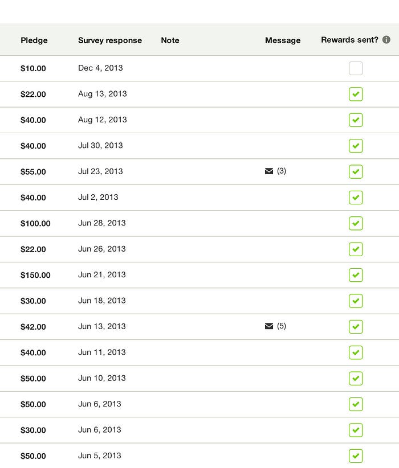Click the (5) message count on the Jun 13 row

click(x=280, y=326)
